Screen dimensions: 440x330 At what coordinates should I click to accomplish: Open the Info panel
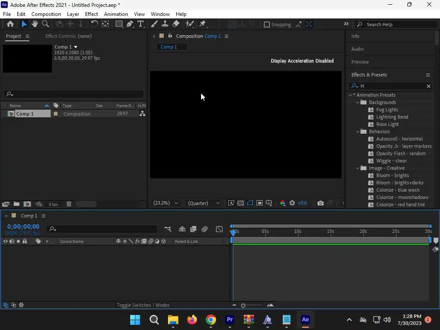pos(355,36)
